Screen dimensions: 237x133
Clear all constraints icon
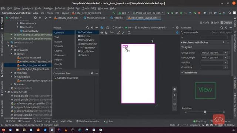119,33
